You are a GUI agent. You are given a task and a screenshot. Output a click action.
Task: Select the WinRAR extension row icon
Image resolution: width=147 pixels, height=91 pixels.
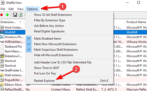pos(2,32)
